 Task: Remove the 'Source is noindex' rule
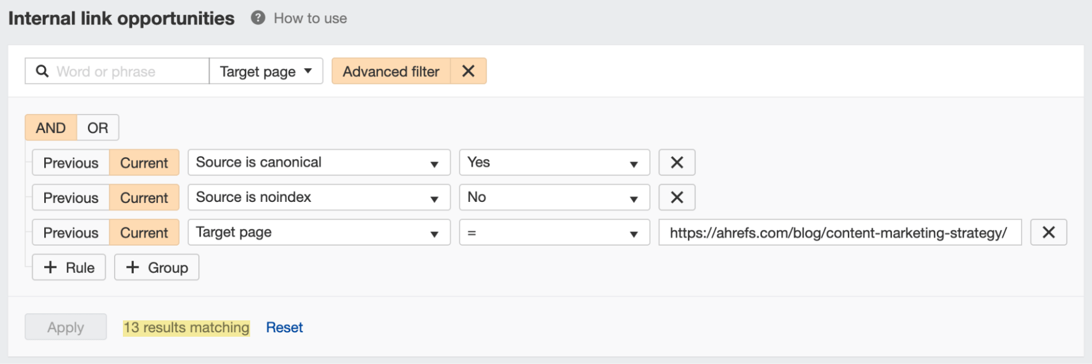point(676,197)
